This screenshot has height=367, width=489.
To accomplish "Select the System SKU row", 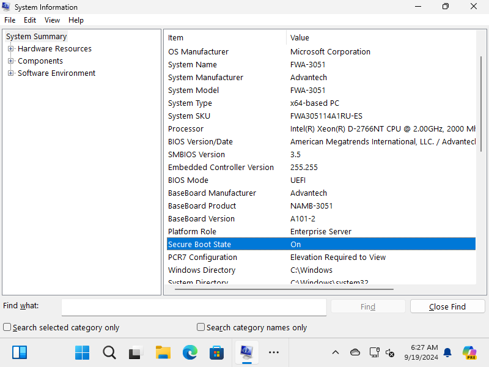I will (x=322, y=116).
